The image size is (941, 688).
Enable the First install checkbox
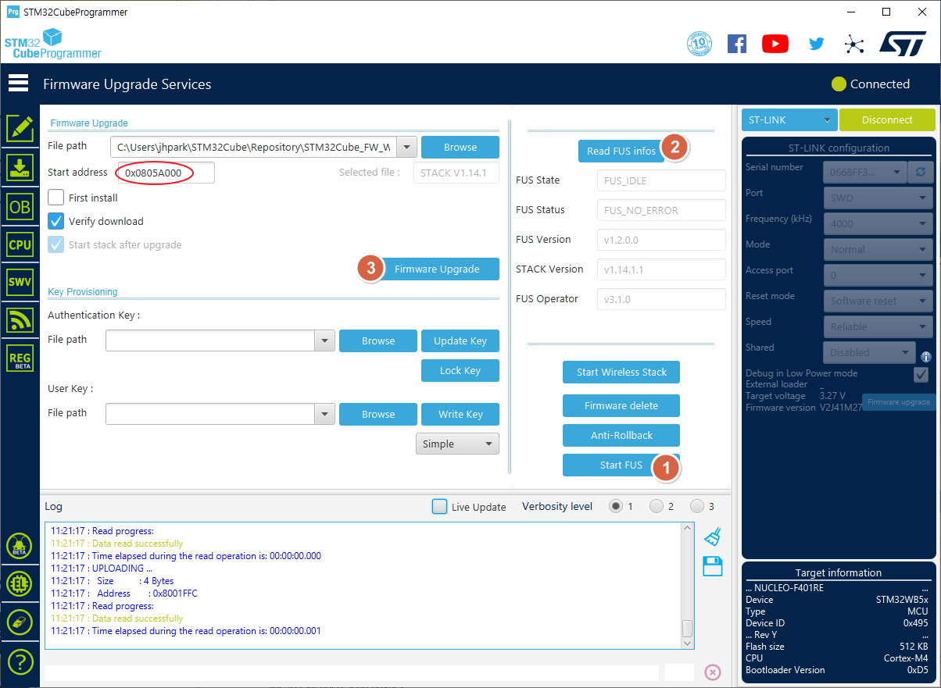56,198
